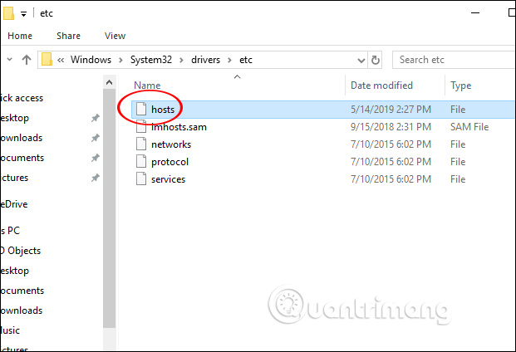Sort by Date modified column header
Image resolution: width=516 pixels, height=352 pixels.
[x=381, y=86]
